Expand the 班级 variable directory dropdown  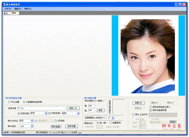pyautogui.click(x=78, y=113)
